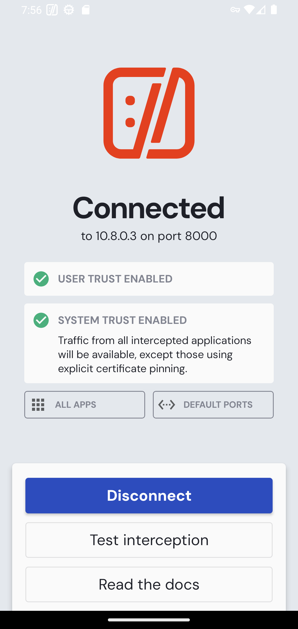298x629 pixels.
Task: Tap the ports arrows icon beside Default Ports
Action: pos(167,405)
